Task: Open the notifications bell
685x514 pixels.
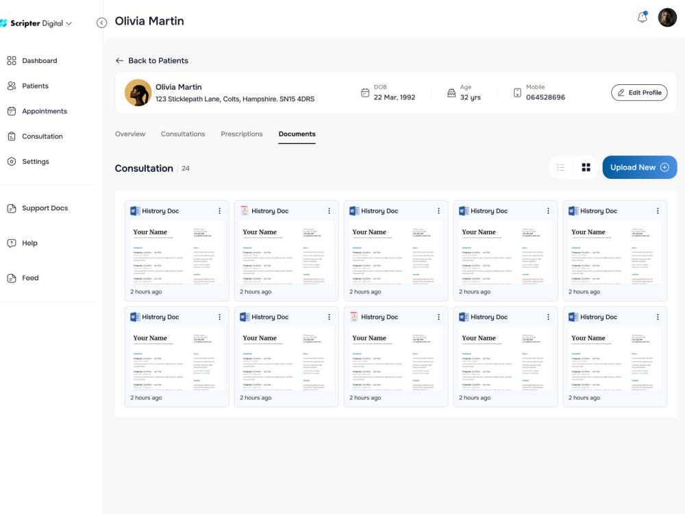Action: [643, 18]
